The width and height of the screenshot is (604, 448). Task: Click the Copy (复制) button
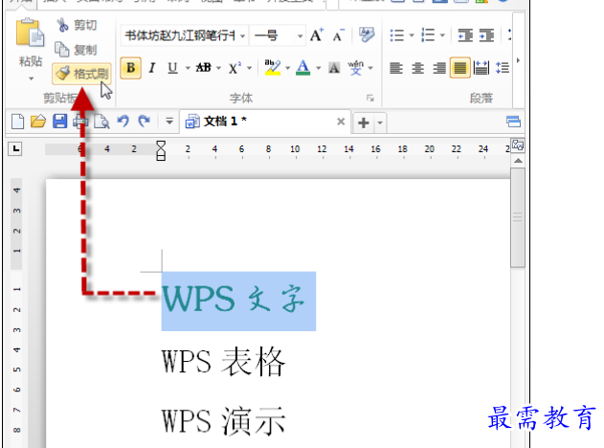[76, 50]
